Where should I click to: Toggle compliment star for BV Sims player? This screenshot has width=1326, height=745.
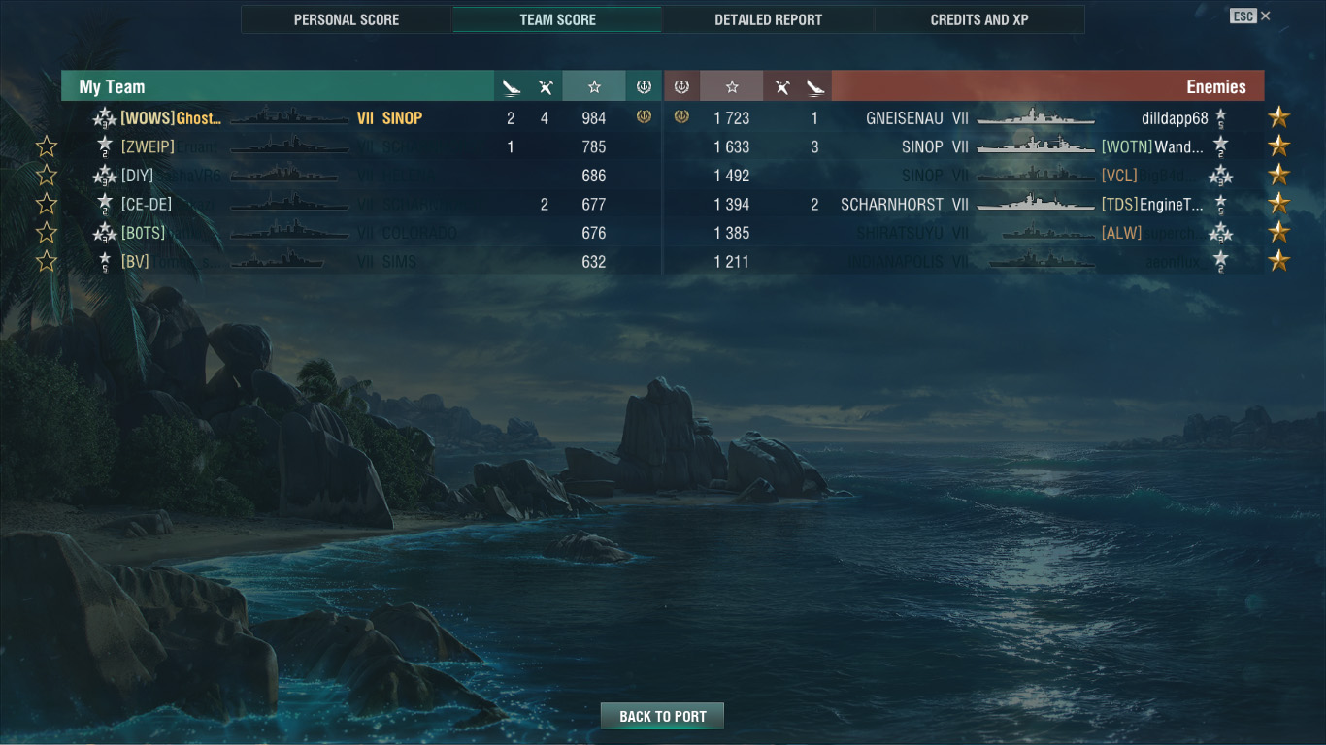coord(47,261)
